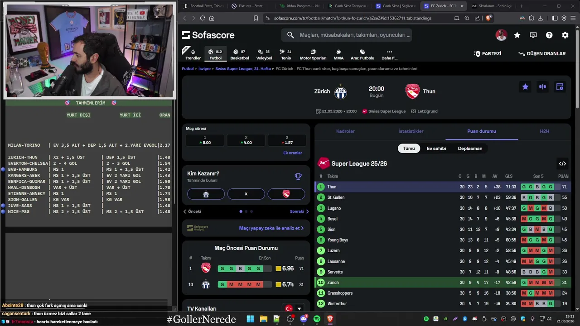Select the Deplasman standings filter
Screen dimensions: 580x326
point(470,149)
